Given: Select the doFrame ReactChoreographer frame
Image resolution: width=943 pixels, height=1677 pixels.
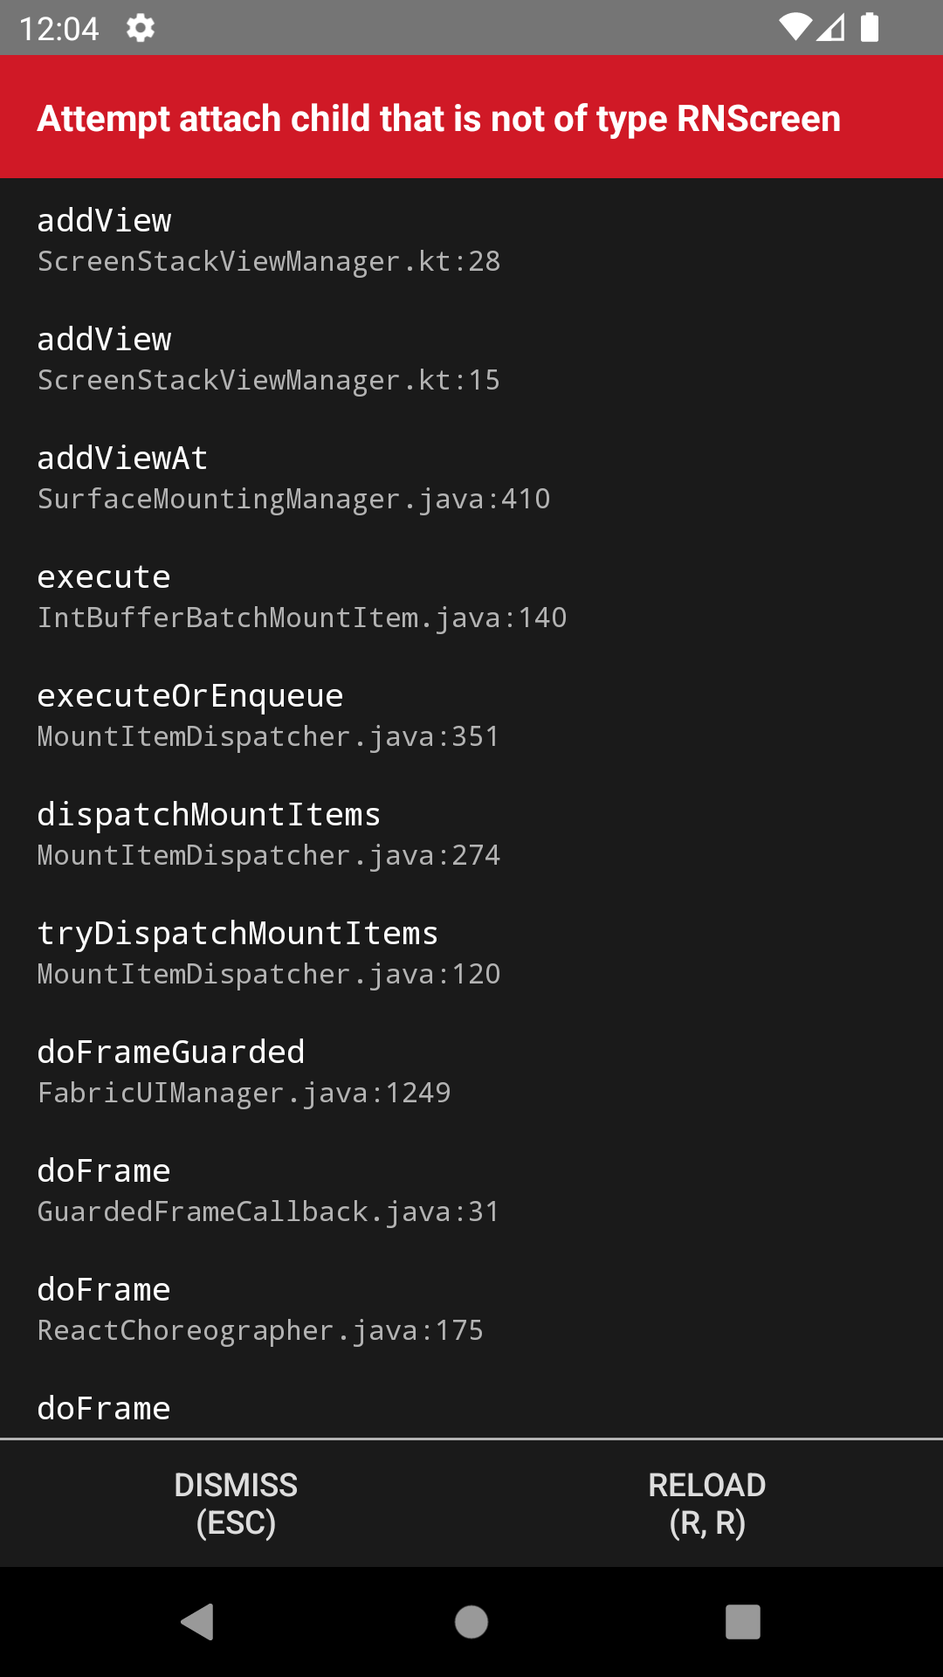Looking at the screenshot, I should [x=262, y=1308].
